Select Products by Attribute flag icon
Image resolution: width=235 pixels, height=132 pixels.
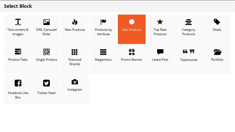tap(103, 22)
